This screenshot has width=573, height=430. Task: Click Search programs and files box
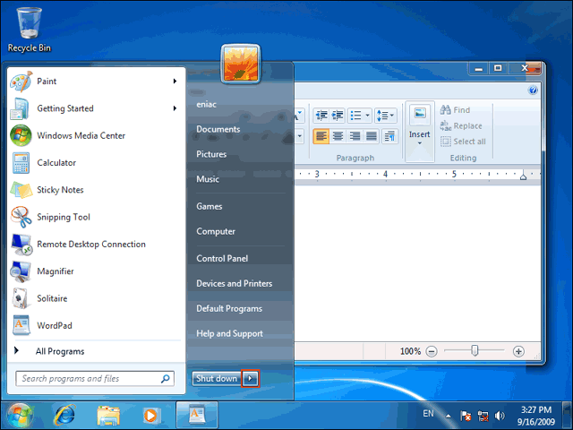click(x=95, y=379)
